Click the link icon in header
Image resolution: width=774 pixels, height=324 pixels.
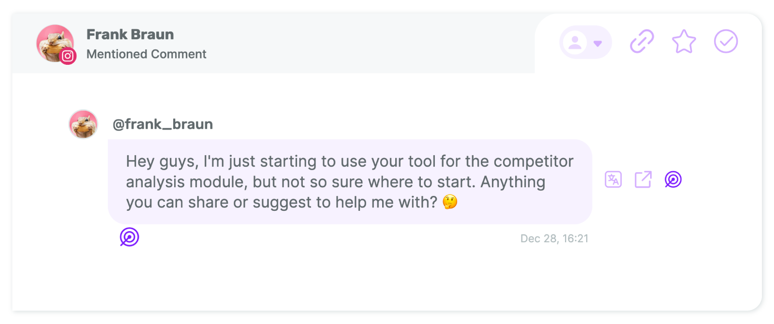tap(642, 41)
